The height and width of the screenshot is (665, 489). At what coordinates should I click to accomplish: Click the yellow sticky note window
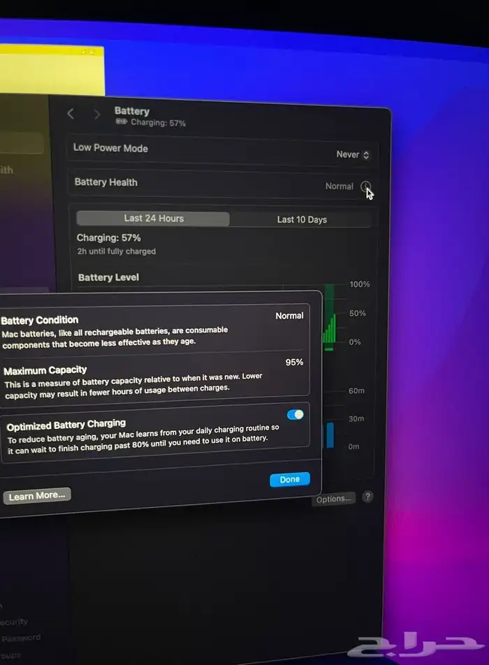coord(52,71)
